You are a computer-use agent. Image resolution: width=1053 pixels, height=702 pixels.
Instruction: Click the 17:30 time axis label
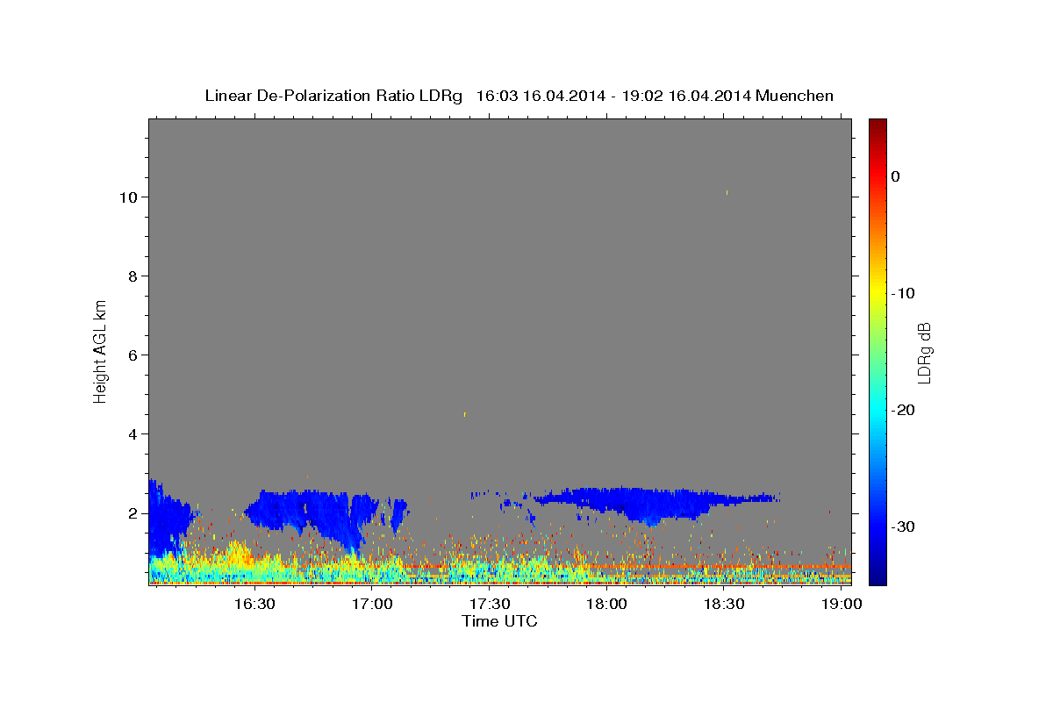point(489,605)
